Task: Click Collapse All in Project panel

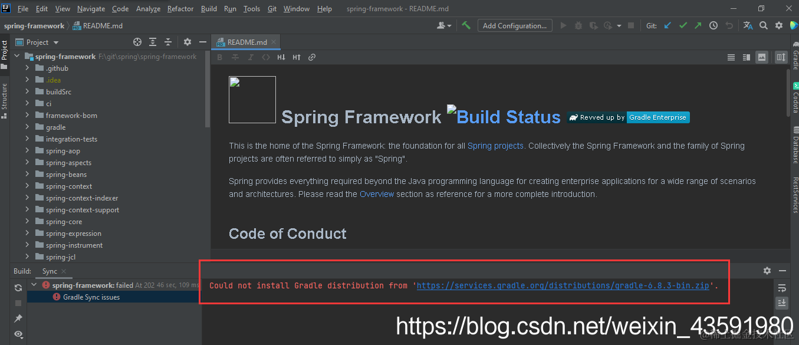Action: point(168,42)
